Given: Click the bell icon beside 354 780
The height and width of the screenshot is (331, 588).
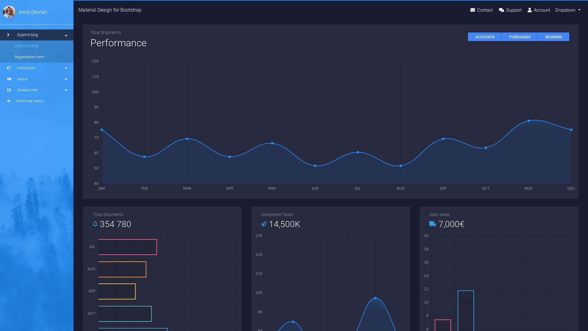Looking at the screenshot, I should pyautogui.click(x=95, y=224).
